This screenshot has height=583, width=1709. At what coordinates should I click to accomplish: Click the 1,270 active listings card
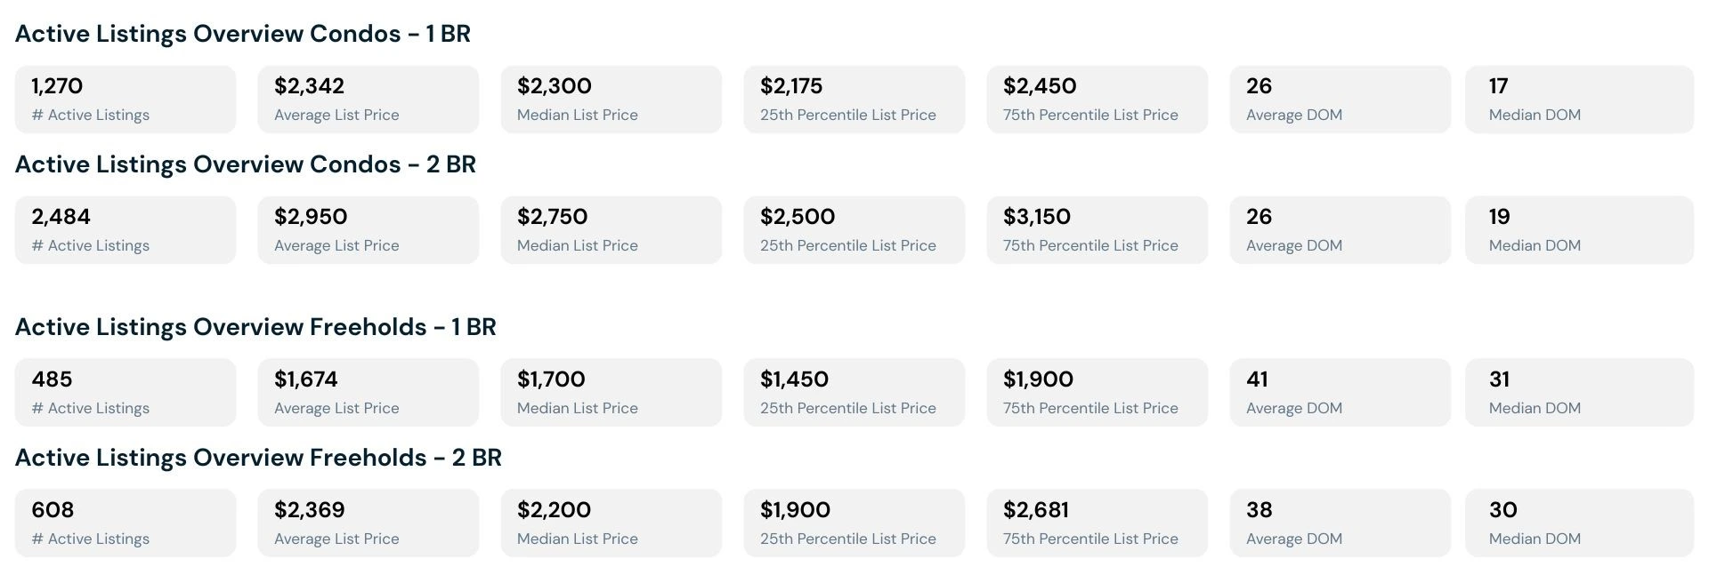tap(126, 100)
